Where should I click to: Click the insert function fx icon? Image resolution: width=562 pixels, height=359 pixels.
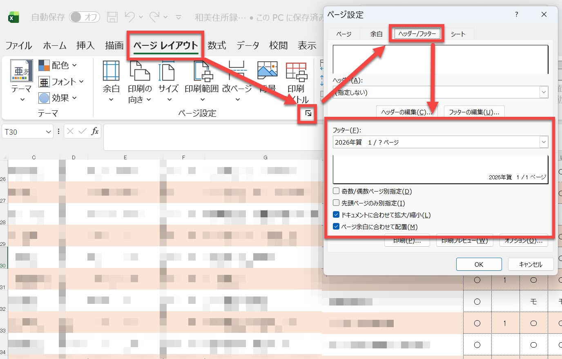95,131
